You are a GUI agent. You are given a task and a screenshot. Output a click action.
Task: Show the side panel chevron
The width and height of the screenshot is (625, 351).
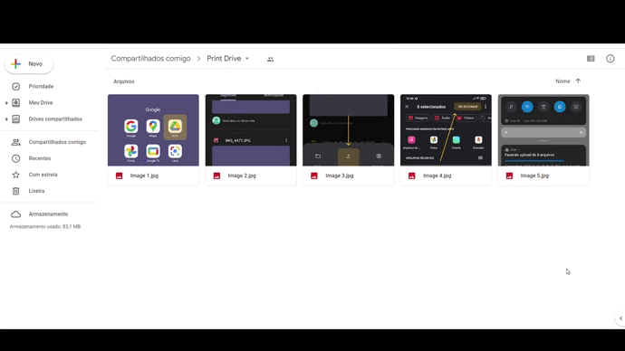pos(620,318)
